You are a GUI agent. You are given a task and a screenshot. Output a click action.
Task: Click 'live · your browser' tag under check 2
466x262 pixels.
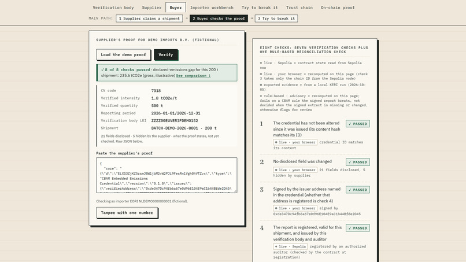coord(295,170)
